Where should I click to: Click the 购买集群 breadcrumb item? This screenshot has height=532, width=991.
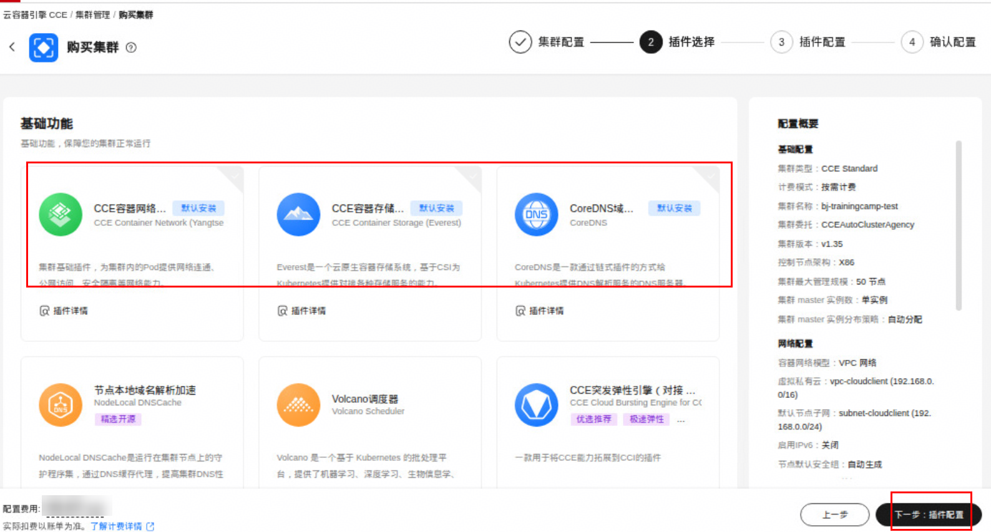pos(135,14)
